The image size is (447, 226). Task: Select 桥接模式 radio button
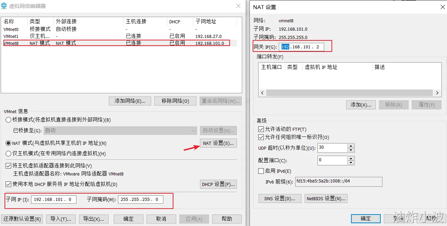(8, 120)
